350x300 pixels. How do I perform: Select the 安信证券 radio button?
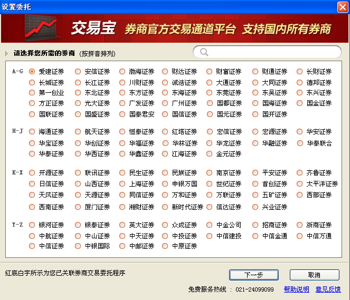pos(78,72)
